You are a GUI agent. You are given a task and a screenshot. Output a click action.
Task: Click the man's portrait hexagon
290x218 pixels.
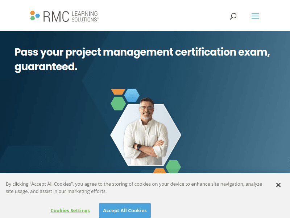(x=145, y=134)
